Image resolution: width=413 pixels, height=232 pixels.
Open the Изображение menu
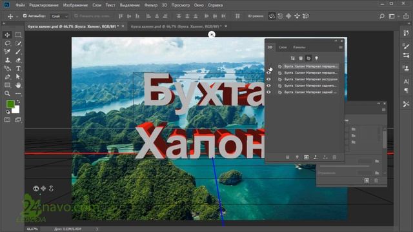pos(76,5)
